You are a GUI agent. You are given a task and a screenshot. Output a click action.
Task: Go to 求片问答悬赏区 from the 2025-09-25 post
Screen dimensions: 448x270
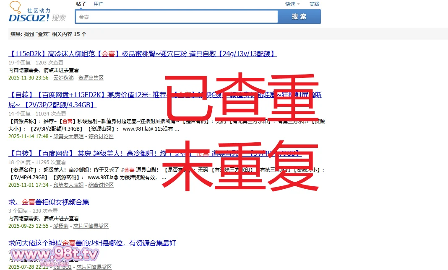91,226
